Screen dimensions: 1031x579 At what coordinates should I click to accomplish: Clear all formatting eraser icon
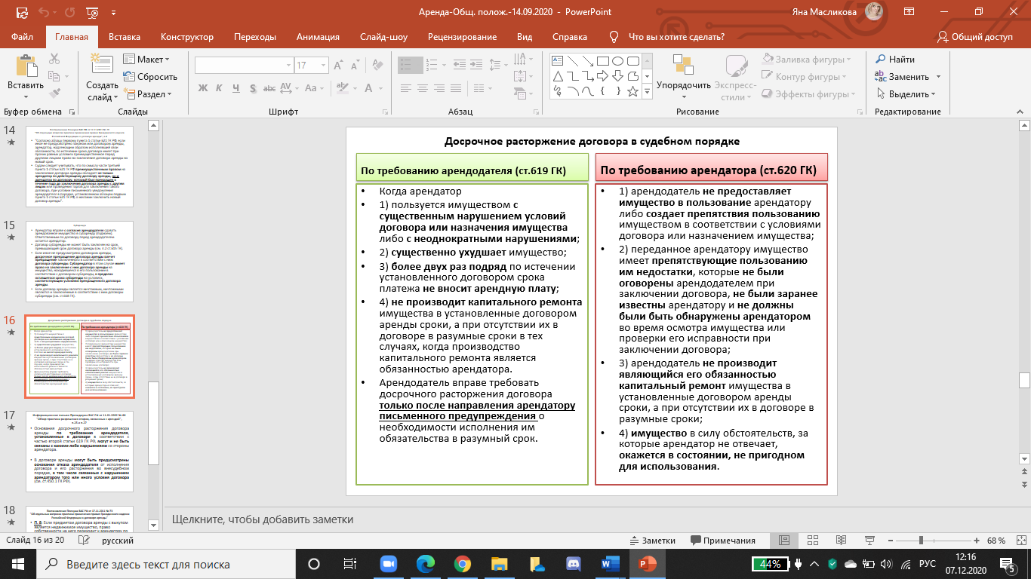377,65
